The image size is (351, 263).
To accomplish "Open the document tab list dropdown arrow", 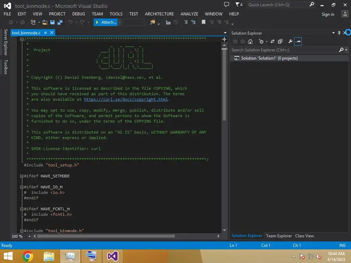I will pos(225,33).
